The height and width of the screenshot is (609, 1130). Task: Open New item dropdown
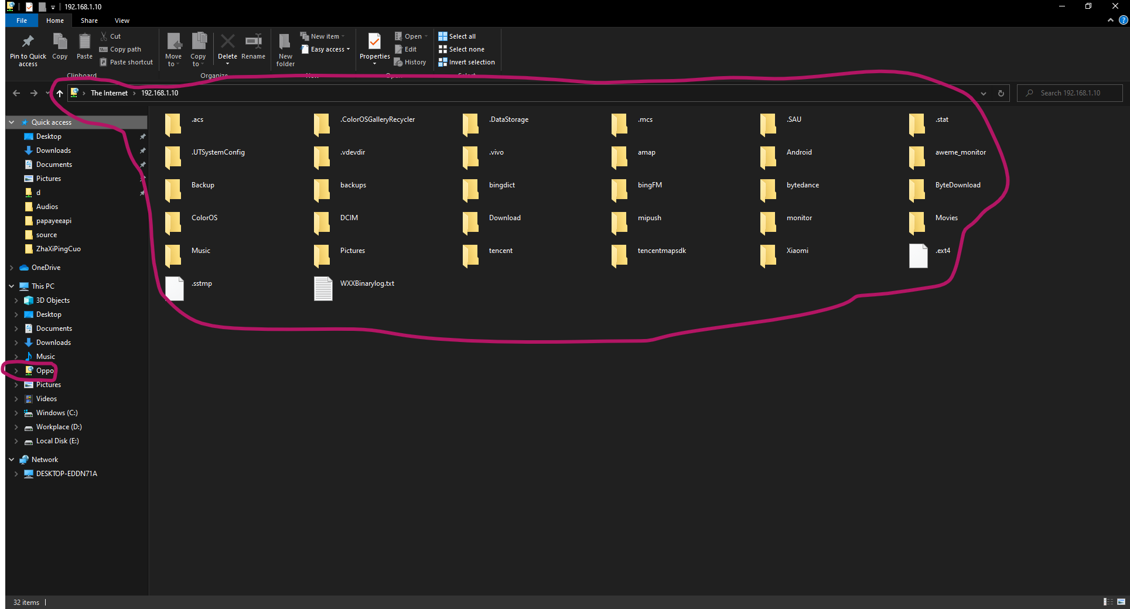pos(323,36)
